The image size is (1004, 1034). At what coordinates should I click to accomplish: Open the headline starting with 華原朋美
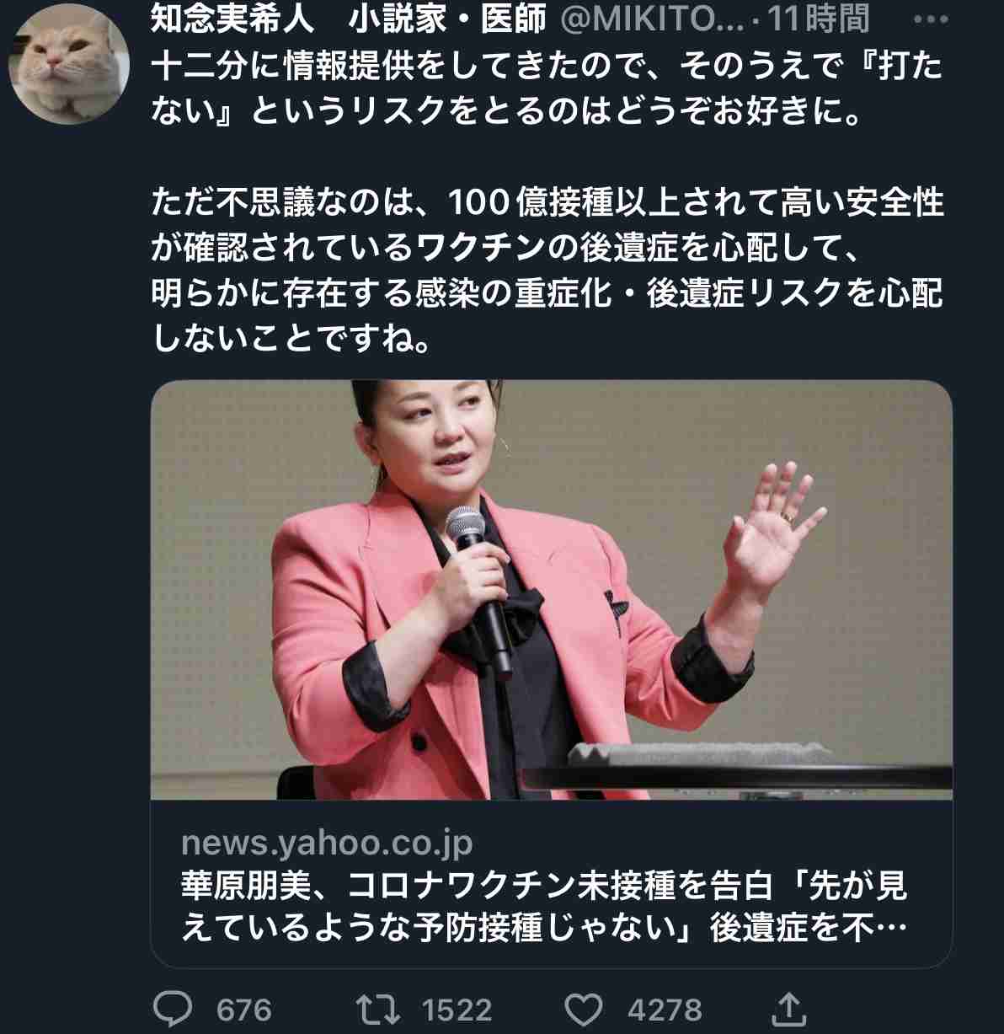point(544,907)
